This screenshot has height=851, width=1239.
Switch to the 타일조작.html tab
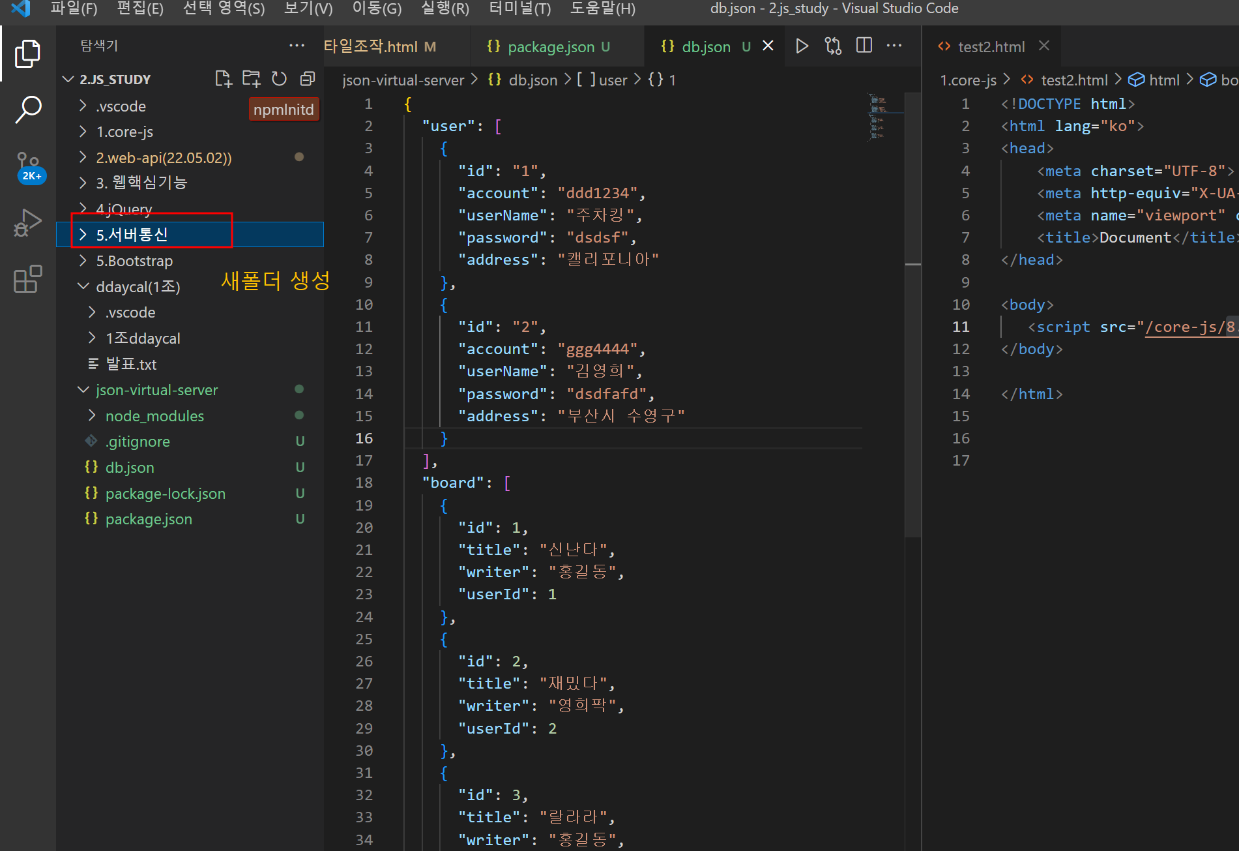(396, 46)
